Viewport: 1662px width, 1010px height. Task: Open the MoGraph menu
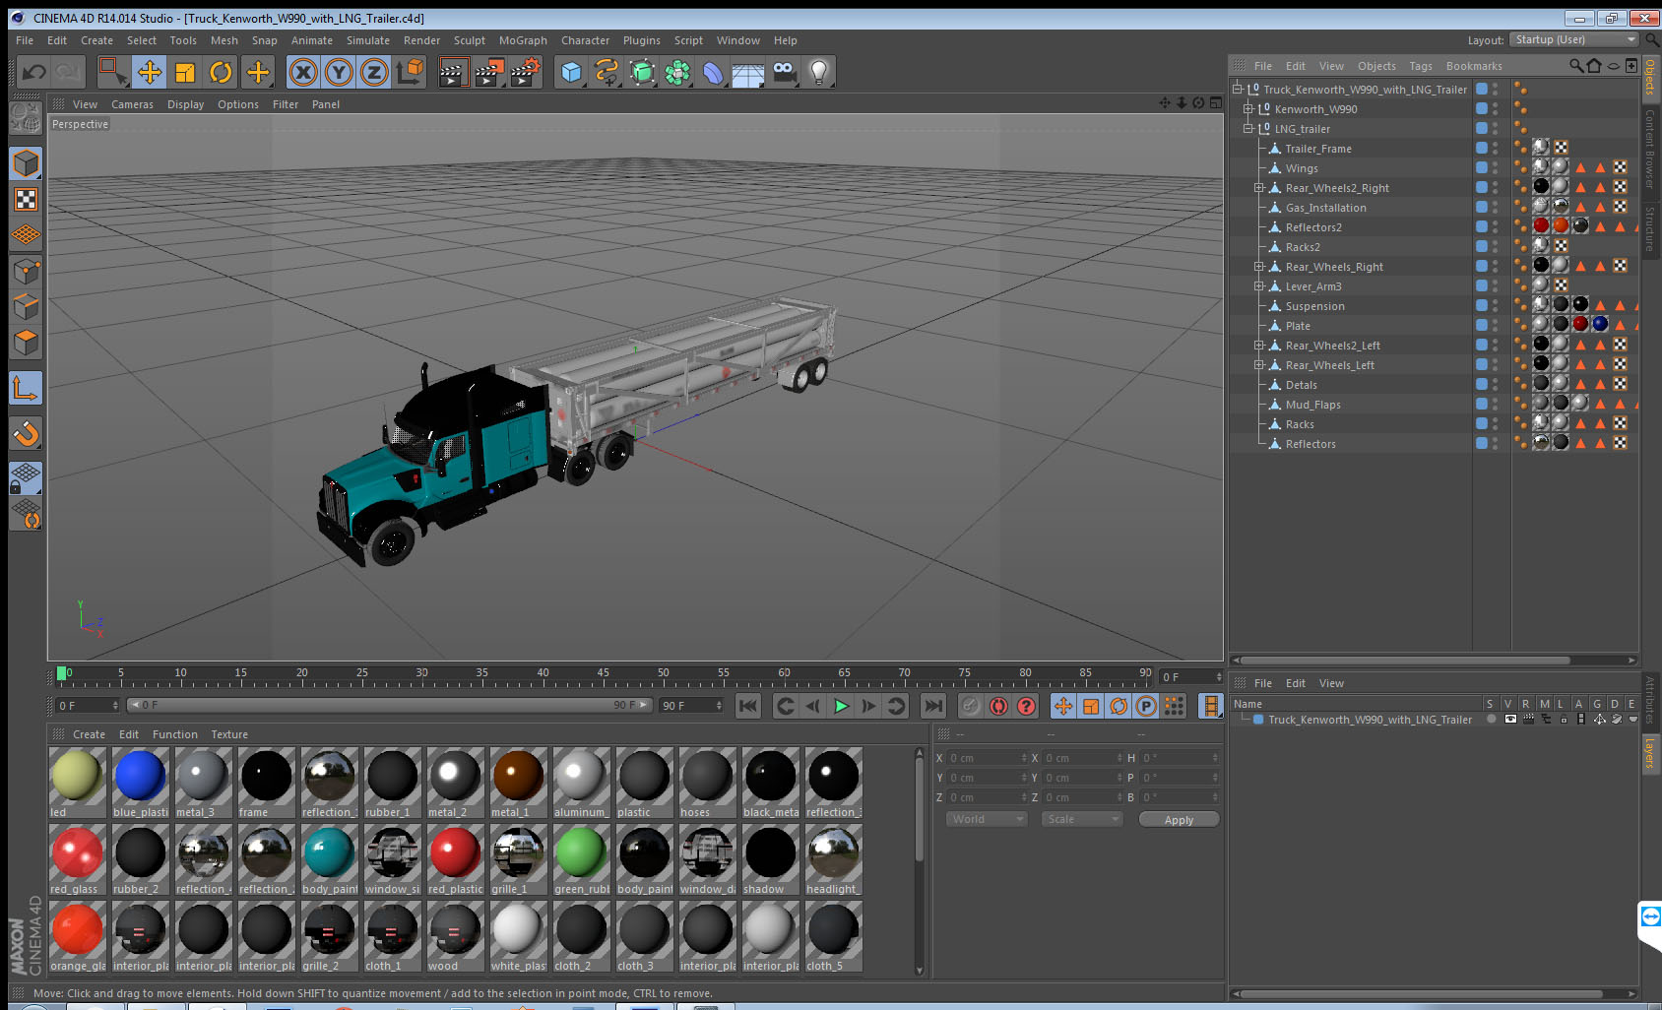[x=523, y=40]
